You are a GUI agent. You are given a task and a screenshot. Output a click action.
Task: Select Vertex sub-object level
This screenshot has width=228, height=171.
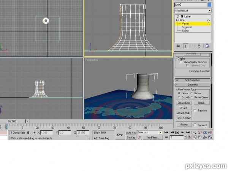(x=193, y=24)
